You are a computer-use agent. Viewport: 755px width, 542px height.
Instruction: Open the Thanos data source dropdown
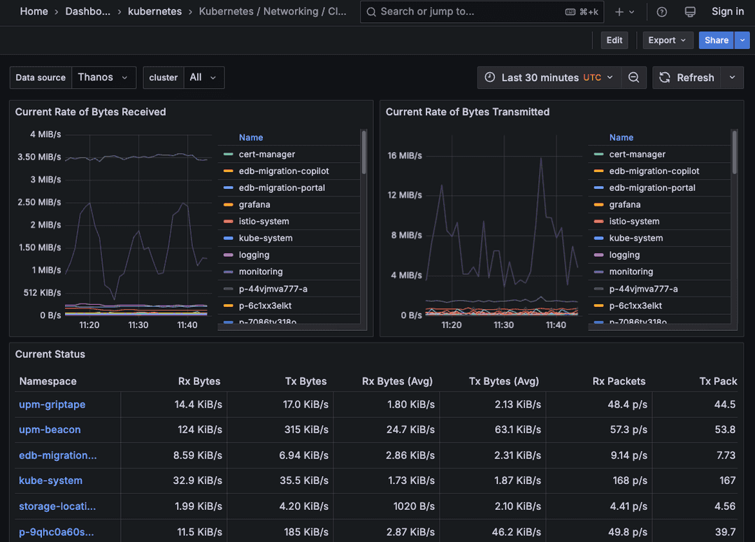tap(103, 78)
